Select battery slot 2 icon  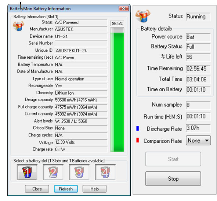[53, 172]
